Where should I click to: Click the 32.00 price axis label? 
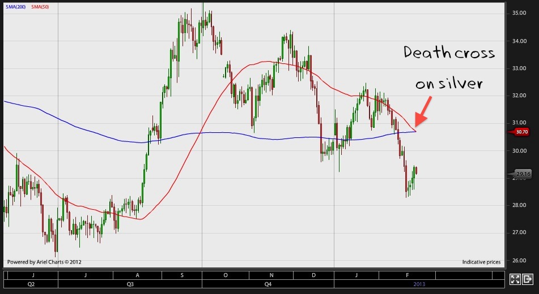519,96
